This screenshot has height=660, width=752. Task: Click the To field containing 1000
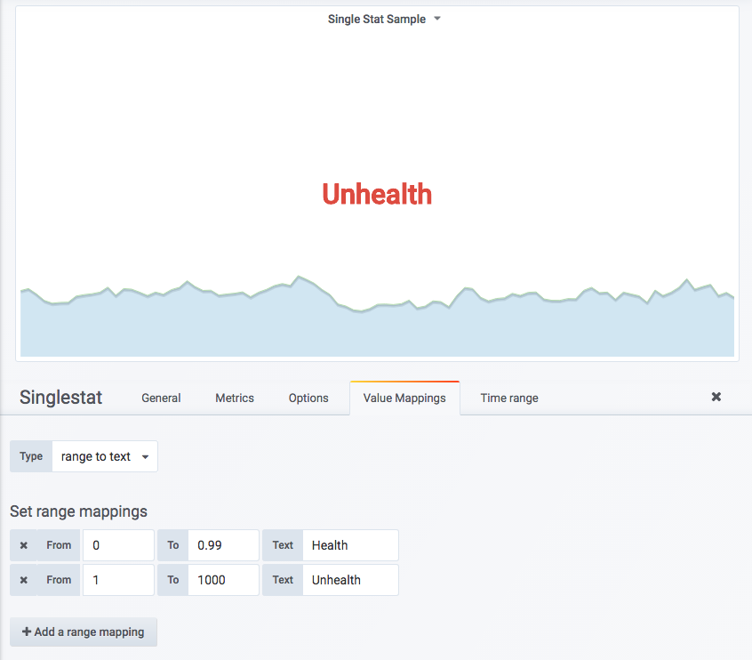223,580
